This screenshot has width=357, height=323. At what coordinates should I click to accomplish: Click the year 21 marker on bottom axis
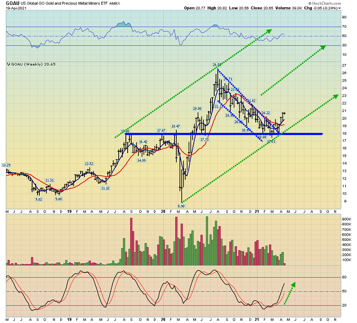tap(257, 319)
